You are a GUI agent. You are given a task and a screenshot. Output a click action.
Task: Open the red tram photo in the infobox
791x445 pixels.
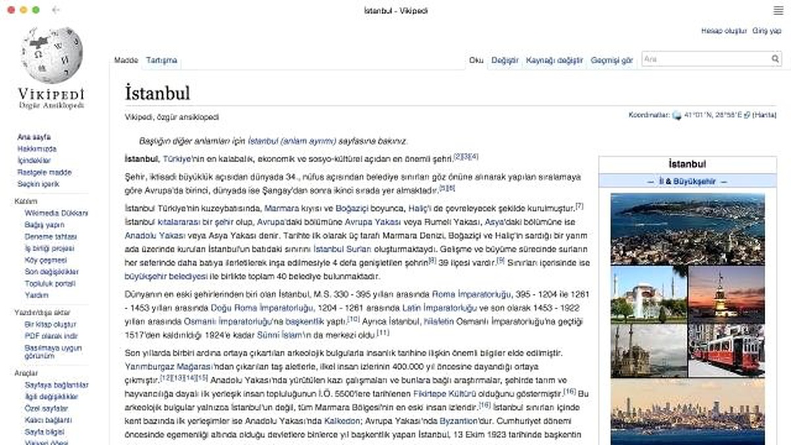coord(726,350)
